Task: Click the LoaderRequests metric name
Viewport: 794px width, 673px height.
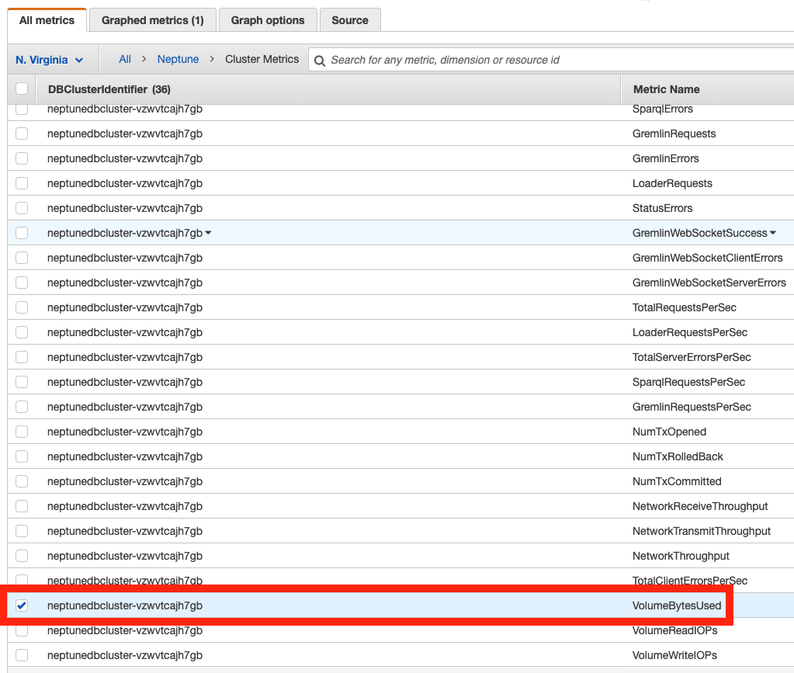Action: pos(672,183)
